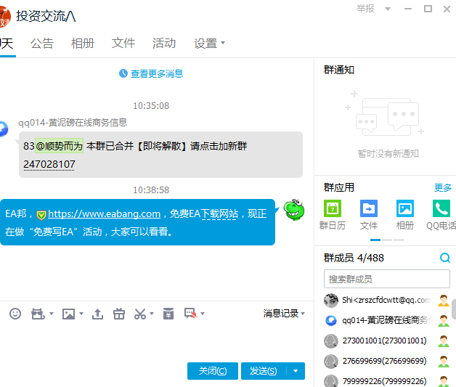Viewport: 456px width, 387px height.
Task: Click 更多 in group apps
Action: click(x=443, y=187)
